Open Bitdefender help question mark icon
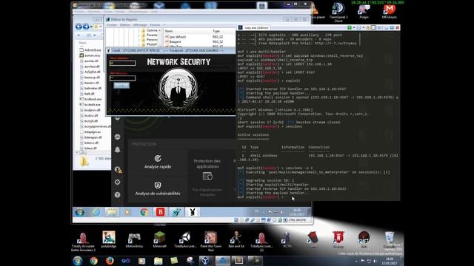474x266 pixels. [x=118, y=195]
